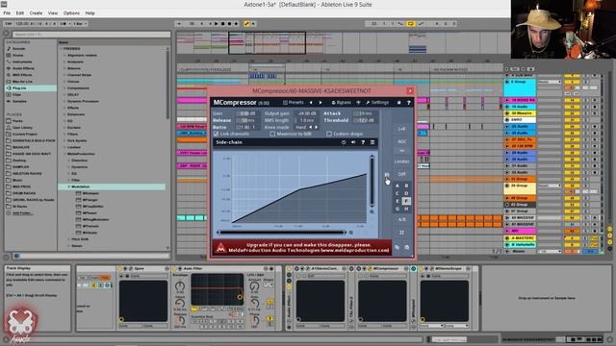The image size is (616, 346).
Task: Go to MCompressor home icon
Action: pyautogui.click(x=398, y=103)
